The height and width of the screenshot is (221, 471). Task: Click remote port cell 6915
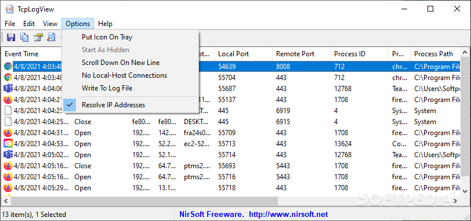click(283, 122)
